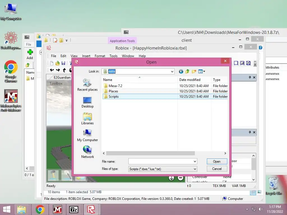Click the right arrow icon in Roblox toolbar
This screenshot has height=215, width=287.
(x=58, y=70)
